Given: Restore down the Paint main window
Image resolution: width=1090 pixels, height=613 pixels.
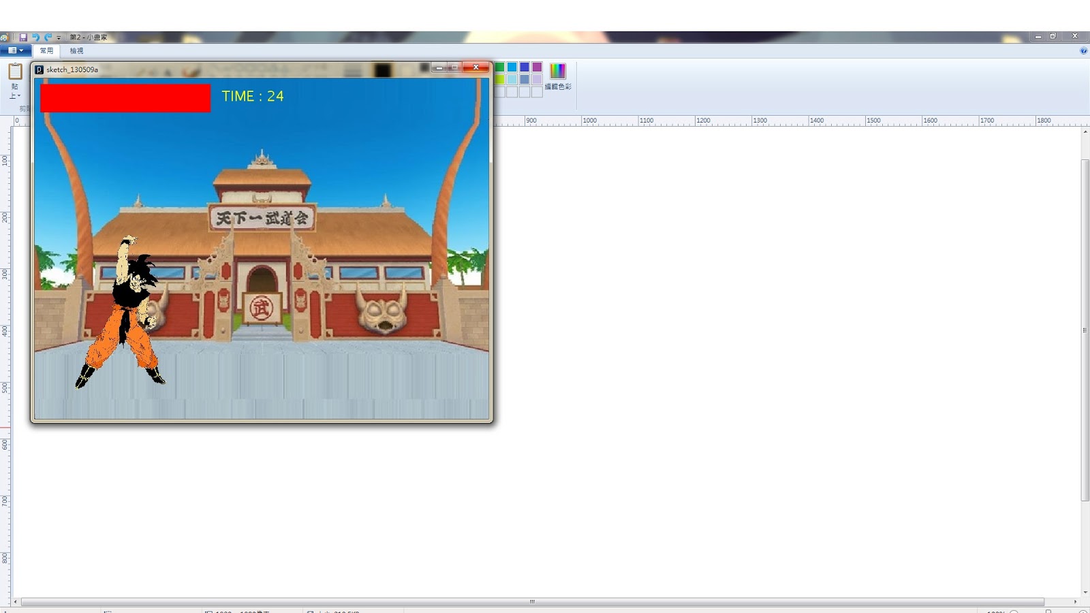Looking at the screenshot, I should tap(1053, 37).
